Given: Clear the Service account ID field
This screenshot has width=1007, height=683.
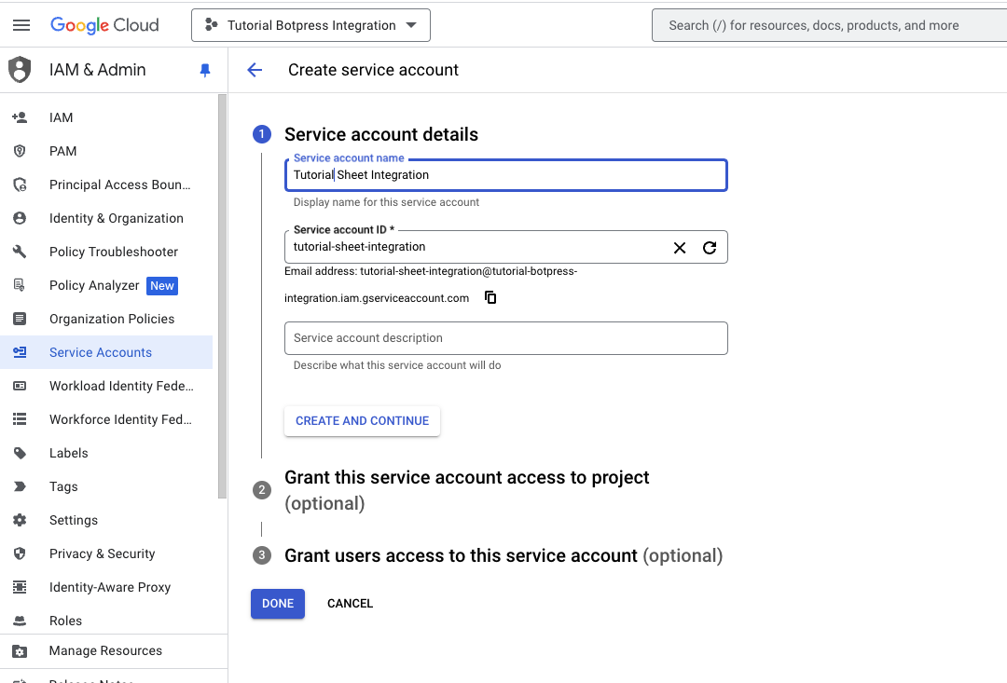Looking at the screenshot, I should [680, 248].
